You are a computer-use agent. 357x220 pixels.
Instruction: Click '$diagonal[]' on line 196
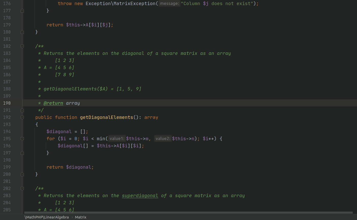tap(73, 146)
